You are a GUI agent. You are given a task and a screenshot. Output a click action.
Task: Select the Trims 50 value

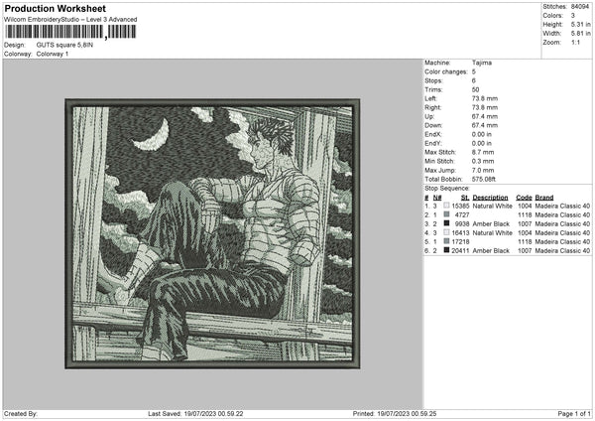475,90
